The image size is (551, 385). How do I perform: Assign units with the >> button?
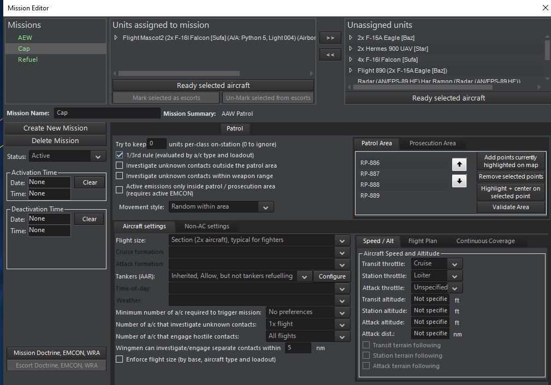[x=330, y=38]
